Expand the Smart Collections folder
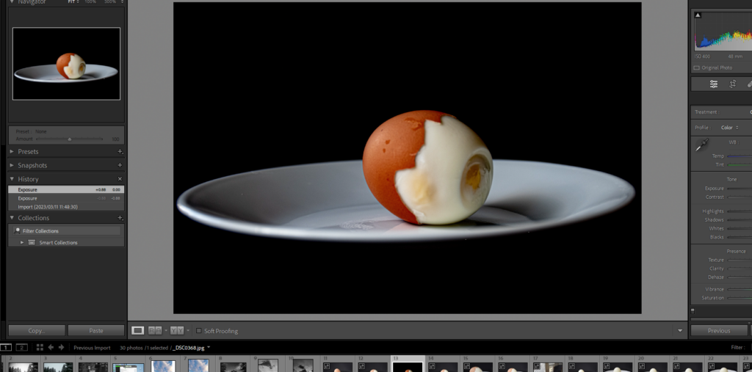 pyautogui.click(x=22, y=242)
